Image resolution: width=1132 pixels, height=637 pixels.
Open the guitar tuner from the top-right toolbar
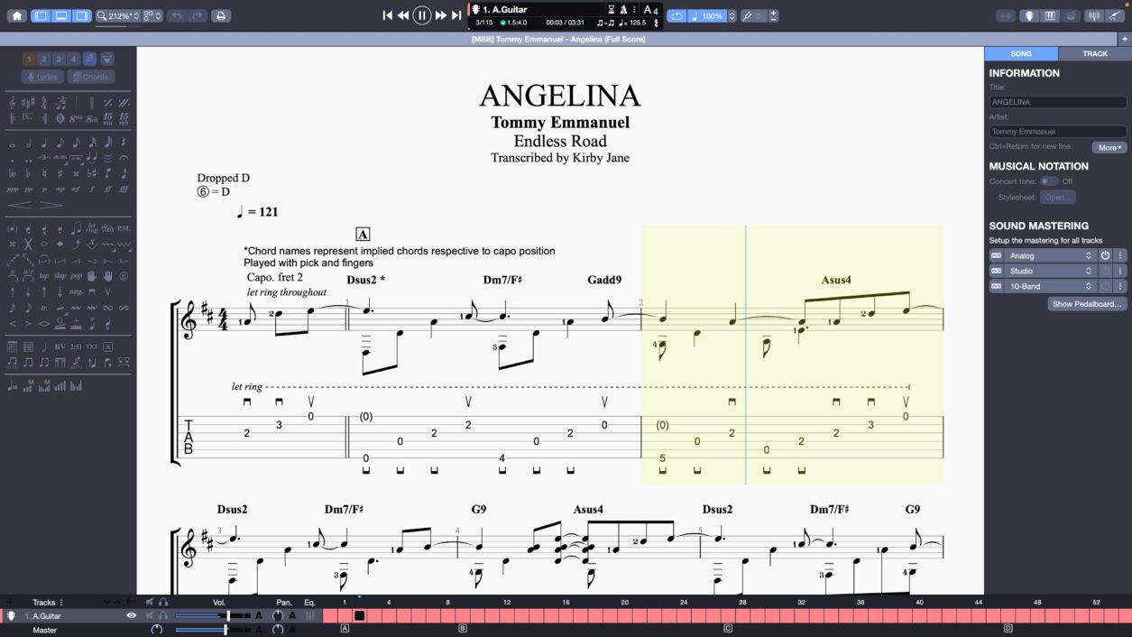tap(1095, 15)
